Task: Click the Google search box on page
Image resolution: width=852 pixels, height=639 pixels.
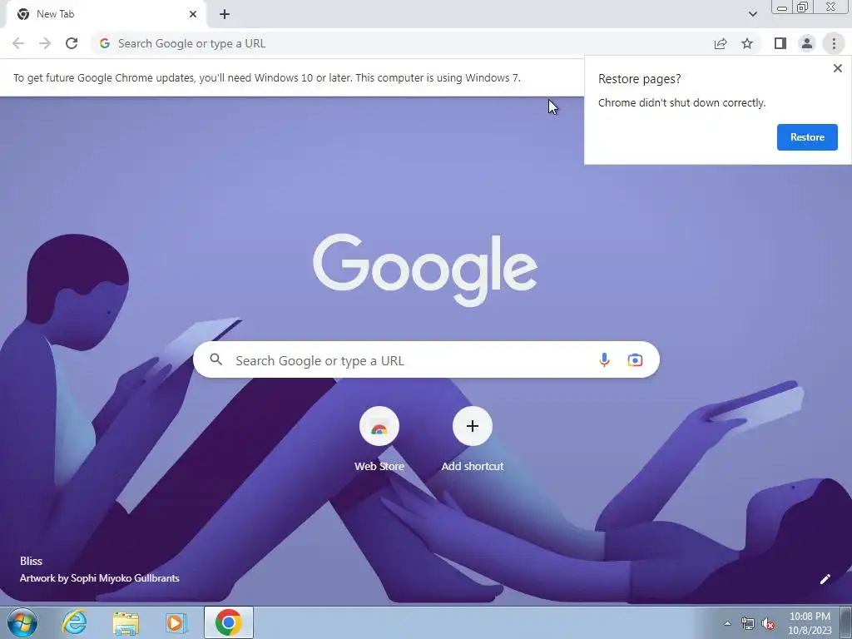Action: 426,359
